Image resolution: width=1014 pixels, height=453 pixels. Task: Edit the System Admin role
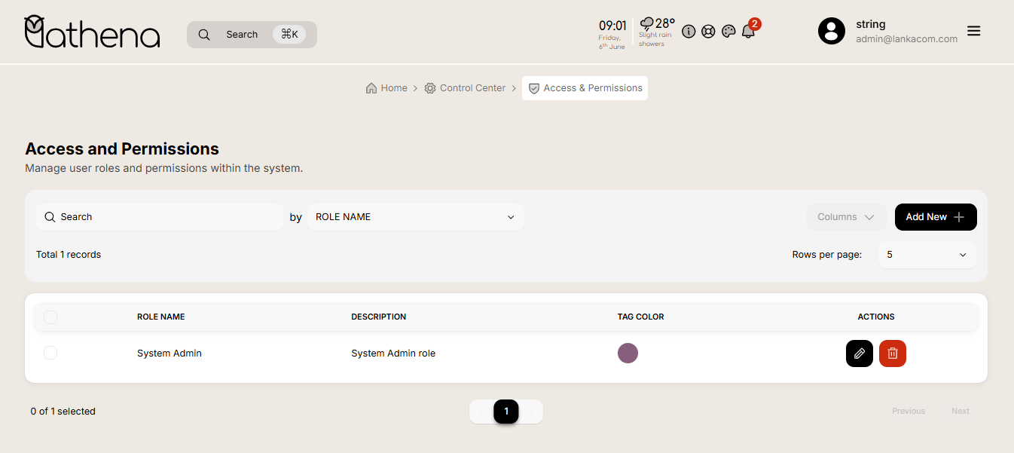click(859, 354)
